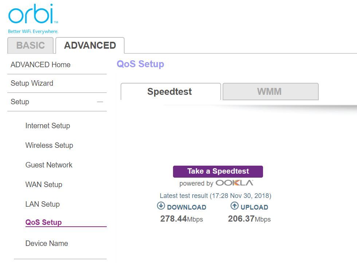Open LAN Setup page

pos(43,204)
